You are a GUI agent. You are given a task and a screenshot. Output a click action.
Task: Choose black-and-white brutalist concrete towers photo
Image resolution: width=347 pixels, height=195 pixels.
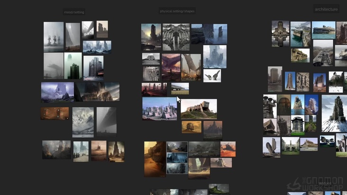(270, 106)
